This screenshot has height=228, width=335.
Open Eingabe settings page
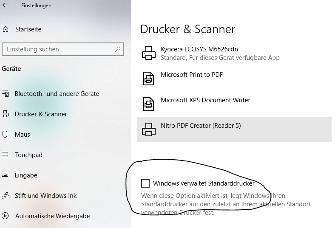26,175
